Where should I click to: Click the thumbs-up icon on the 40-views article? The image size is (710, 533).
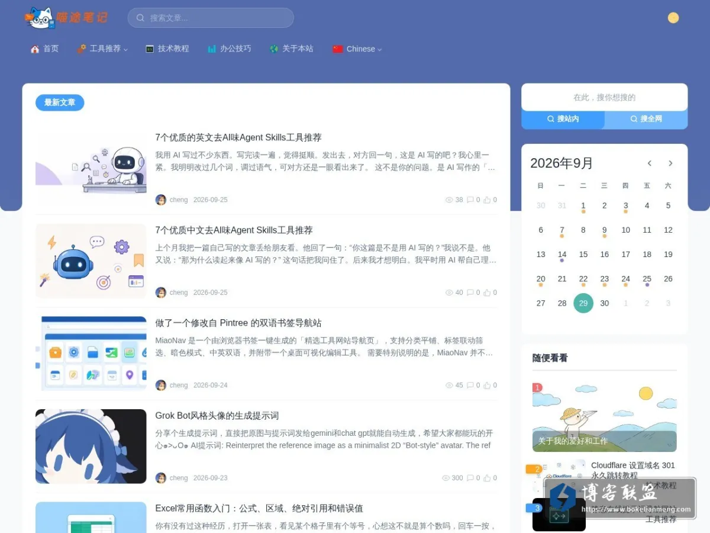[x=487, y=293]
